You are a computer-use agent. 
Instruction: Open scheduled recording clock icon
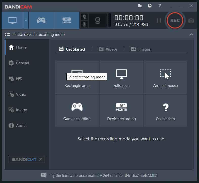(x=150, y=6)
